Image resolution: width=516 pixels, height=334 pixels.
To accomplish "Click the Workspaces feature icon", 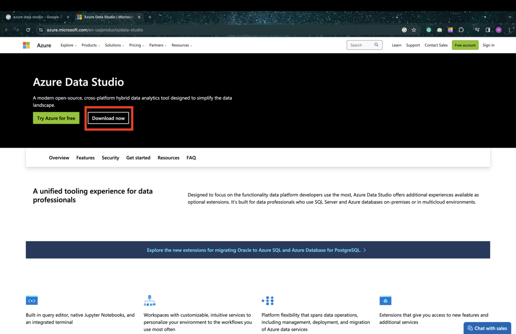I will click(149, 300).
